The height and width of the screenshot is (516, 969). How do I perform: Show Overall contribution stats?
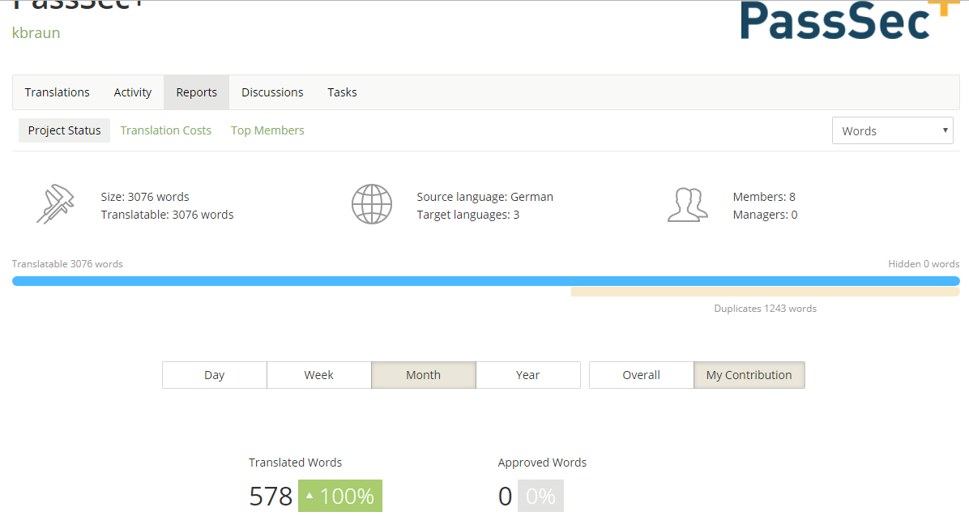pyautogui.click(x=642, y=375)
